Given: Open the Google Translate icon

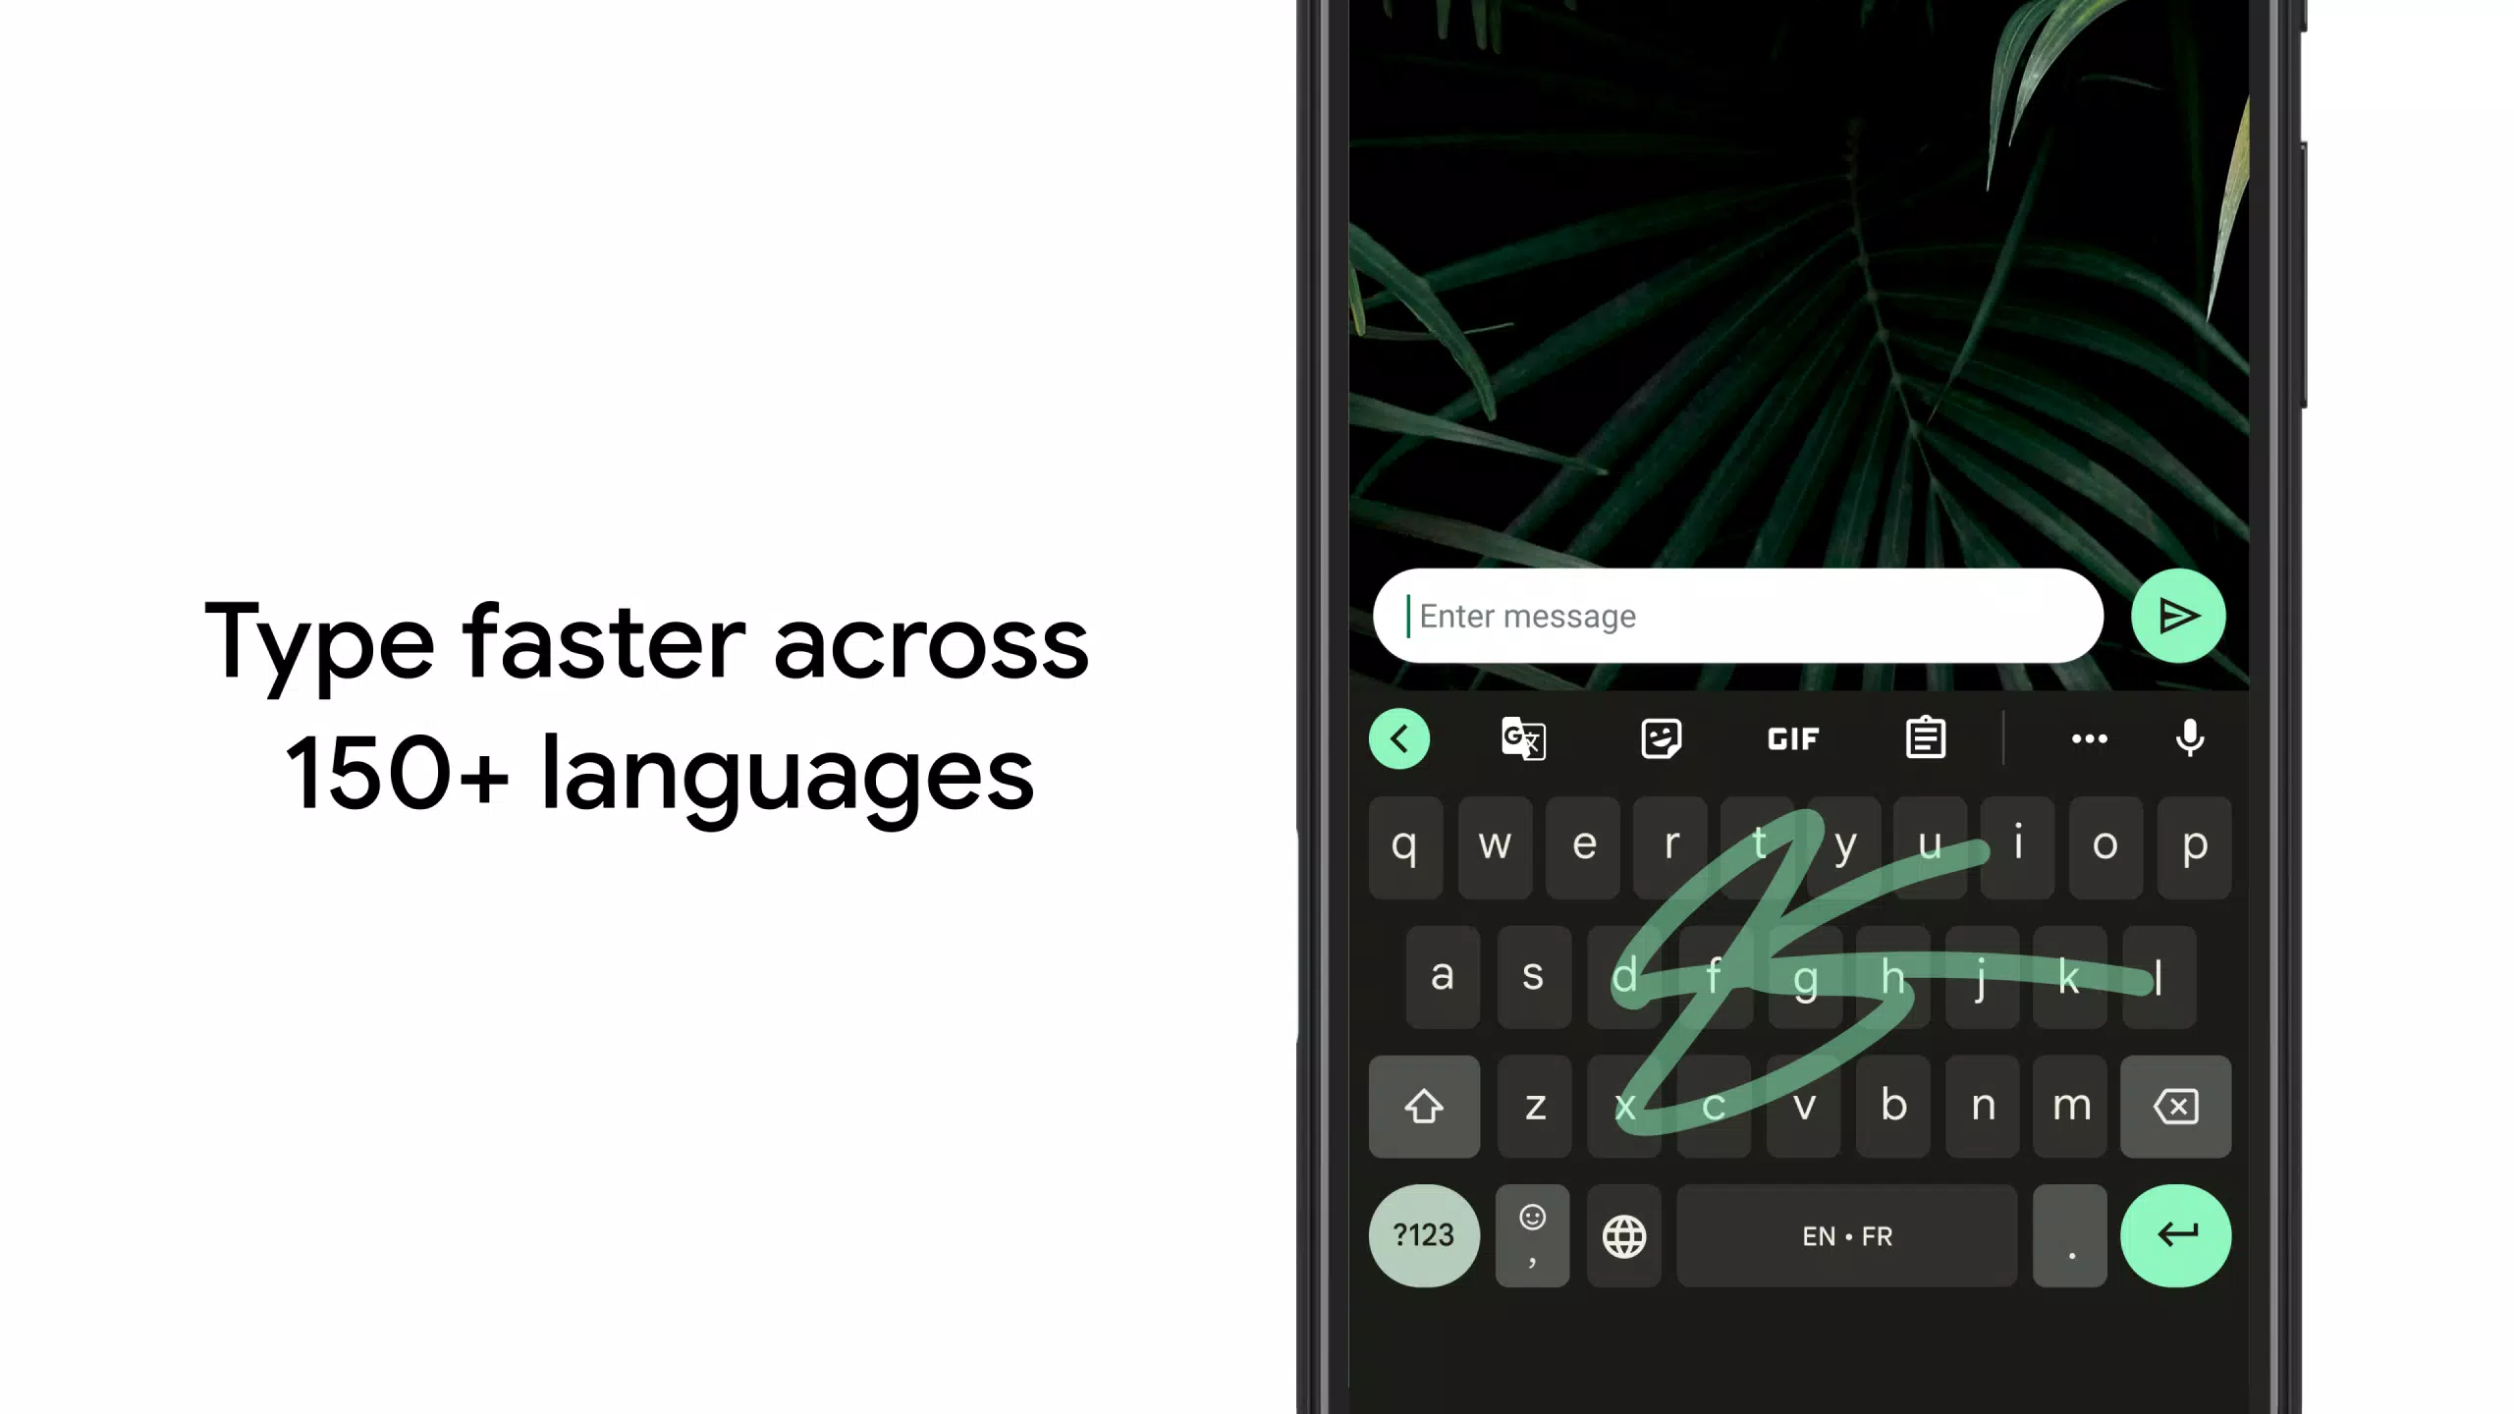Looking at the screenshot, I should pos(1521,739).
